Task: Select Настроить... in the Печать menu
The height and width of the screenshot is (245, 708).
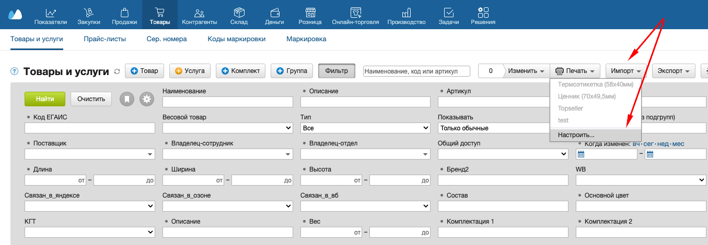Action: tap(576, 134)
